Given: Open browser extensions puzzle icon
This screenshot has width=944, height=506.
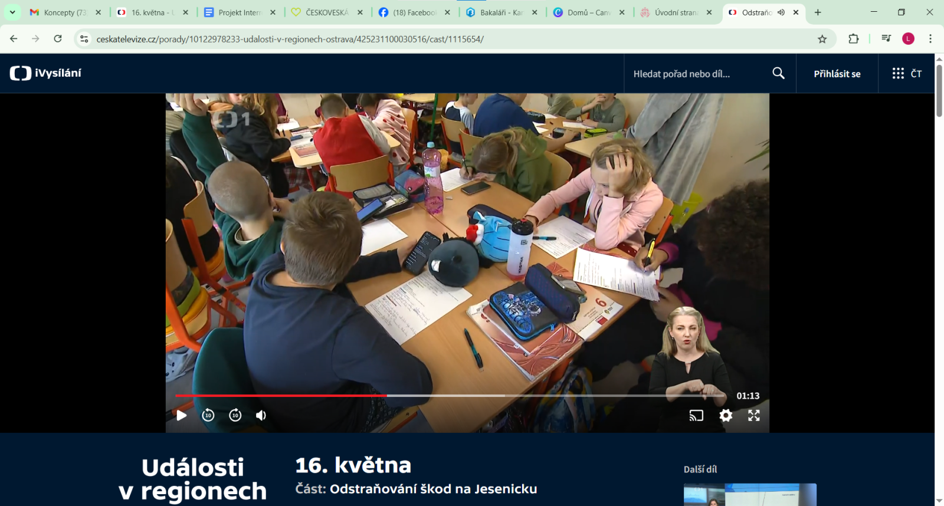Looking at the screenshot, I should [853, 39].
